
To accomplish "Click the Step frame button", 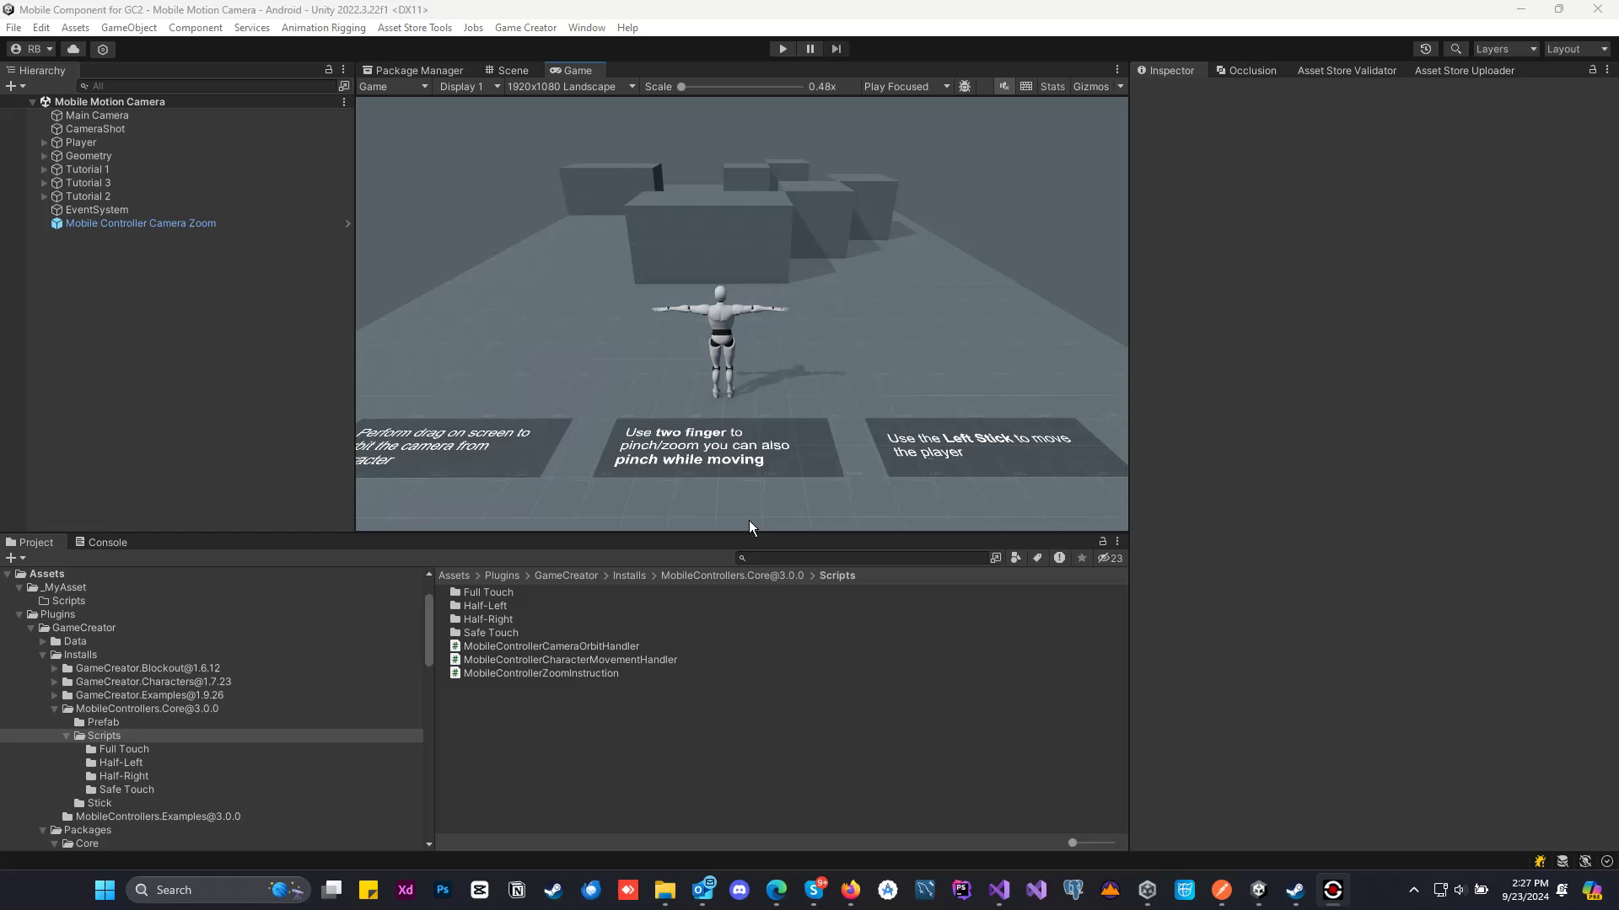I will click(836, 49).
